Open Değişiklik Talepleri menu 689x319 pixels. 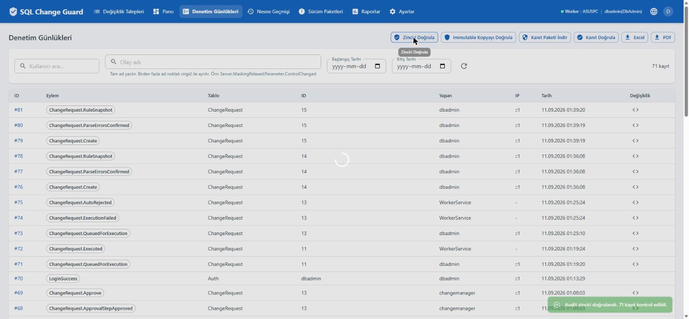pyautogui.click(x=119, y=12)
